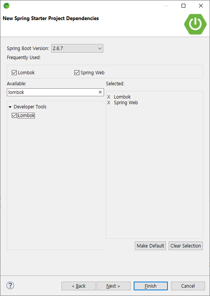Click the Spring leaf title bar icon

coord(6,6)
